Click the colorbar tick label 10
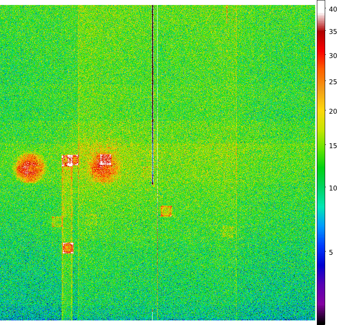Screen dimensions: 360x325 point(333,188)
